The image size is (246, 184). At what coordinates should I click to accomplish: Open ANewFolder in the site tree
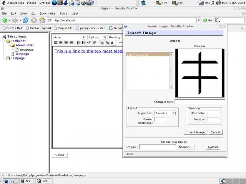point(25,45)
